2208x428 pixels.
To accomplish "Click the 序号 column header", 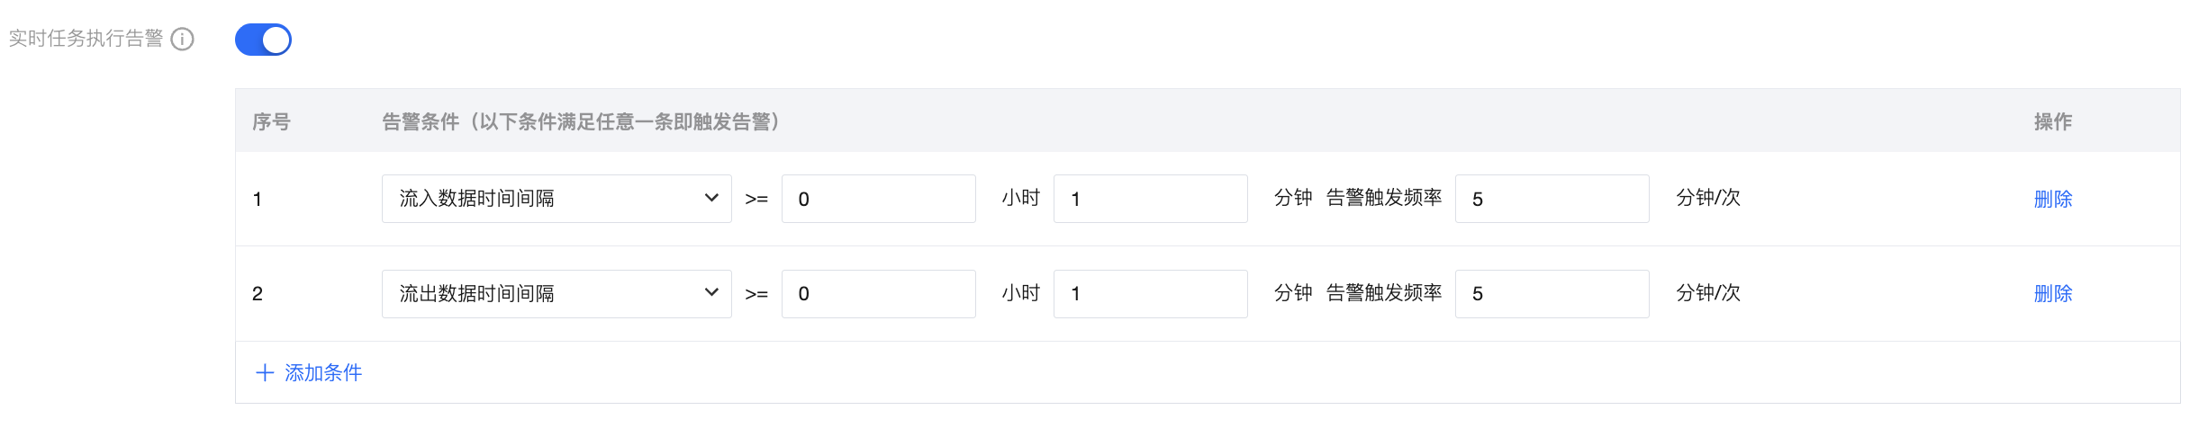I will point(271,122).
